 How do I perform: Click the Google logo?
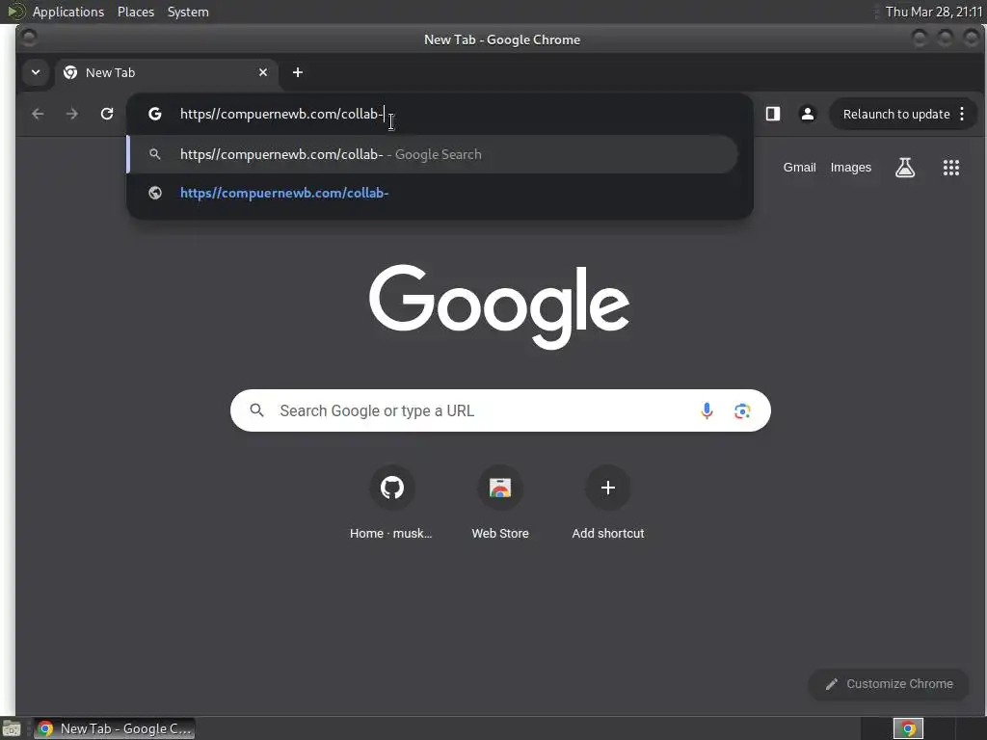tap(499, 306)
